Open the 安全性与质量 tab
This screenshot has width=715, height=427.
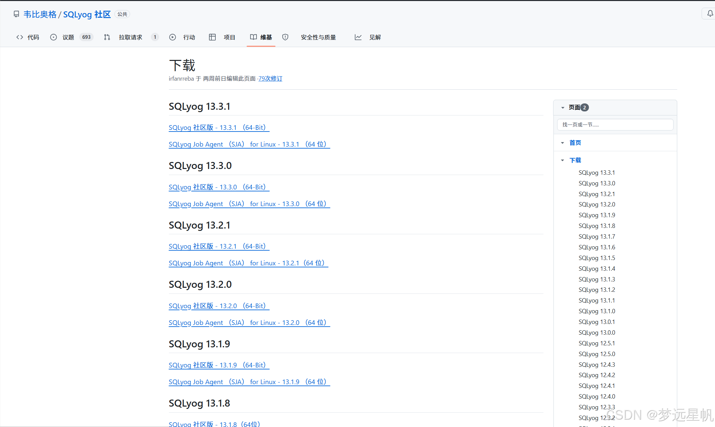click(x=318, y=37)
